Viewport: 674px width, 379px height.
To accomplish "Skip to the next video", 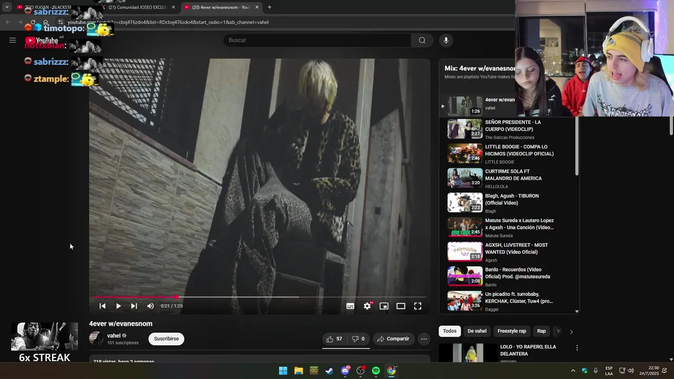I will tap(134, 306).
